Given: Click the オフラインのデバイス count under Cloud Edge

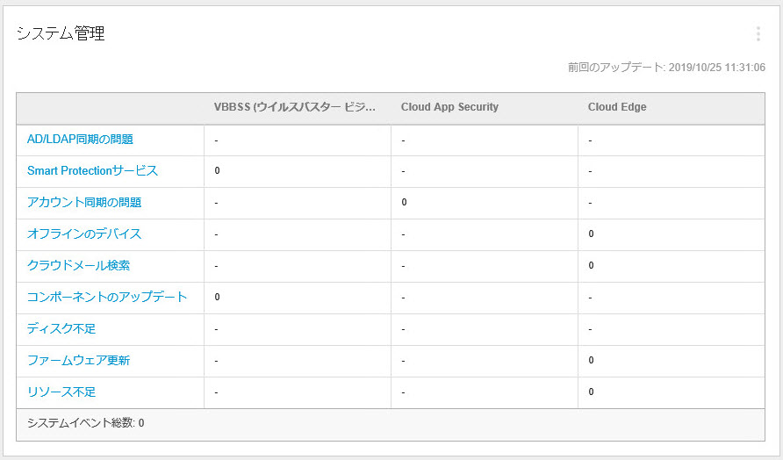Looking at the screenshot, I should tap(591, 234).
